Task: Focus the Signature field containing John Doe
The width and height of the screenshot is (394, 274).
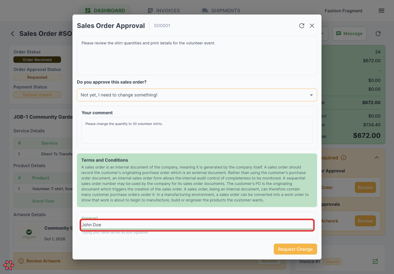Action: point(197,225)
